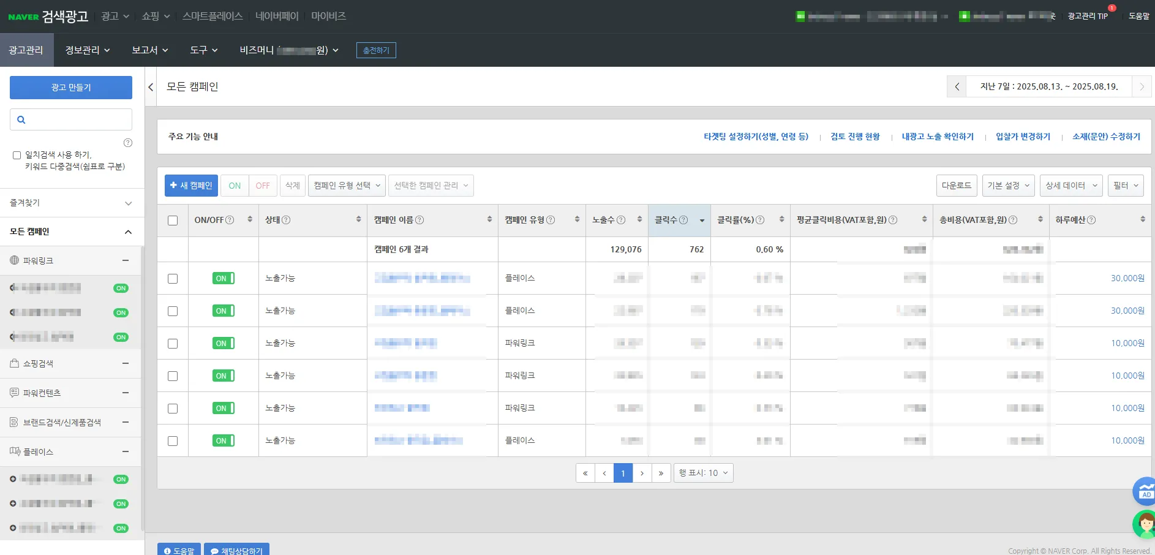
Task: Open 입찰가 변경하기 link
Action: pos(1023,137)
